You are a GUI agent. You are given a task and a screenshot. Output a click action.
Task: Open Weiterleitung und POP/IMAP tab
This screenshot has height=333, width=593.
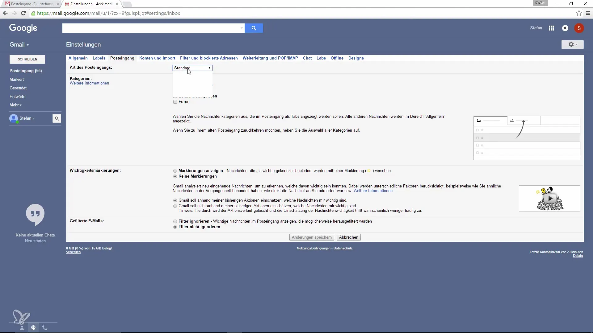tap(270, 58)
